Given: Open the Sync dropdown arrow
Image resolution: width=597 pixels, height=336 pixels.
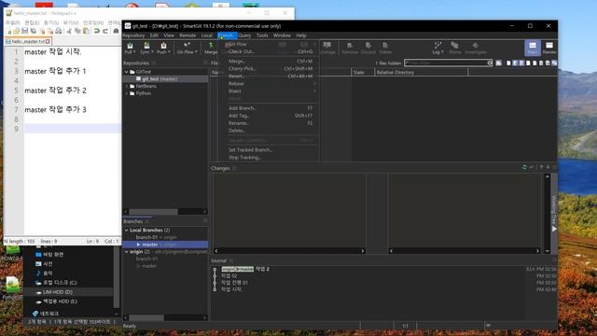Looking at the screenshot, I should pyautogui.click(x=152, y=52).
